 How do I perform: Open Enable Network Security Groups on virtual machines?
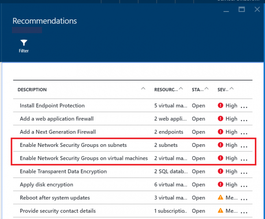pos(83,158)
